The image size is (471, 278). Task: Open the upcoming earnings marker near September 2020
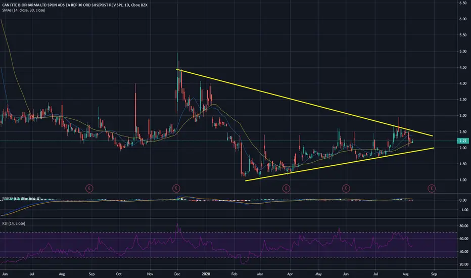(x=432, y=189)
